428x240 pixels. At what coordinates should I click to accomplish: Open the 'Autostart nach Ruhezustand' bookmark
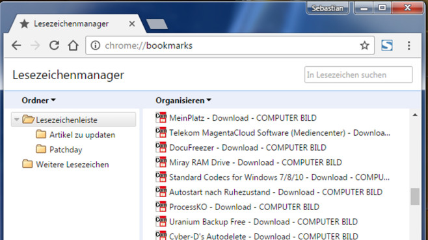tap(276, 192)
